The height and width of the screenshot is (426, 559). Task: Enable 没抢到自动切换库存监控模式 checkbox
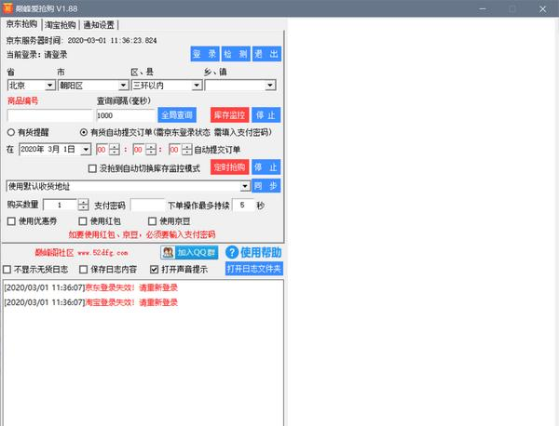92,168
